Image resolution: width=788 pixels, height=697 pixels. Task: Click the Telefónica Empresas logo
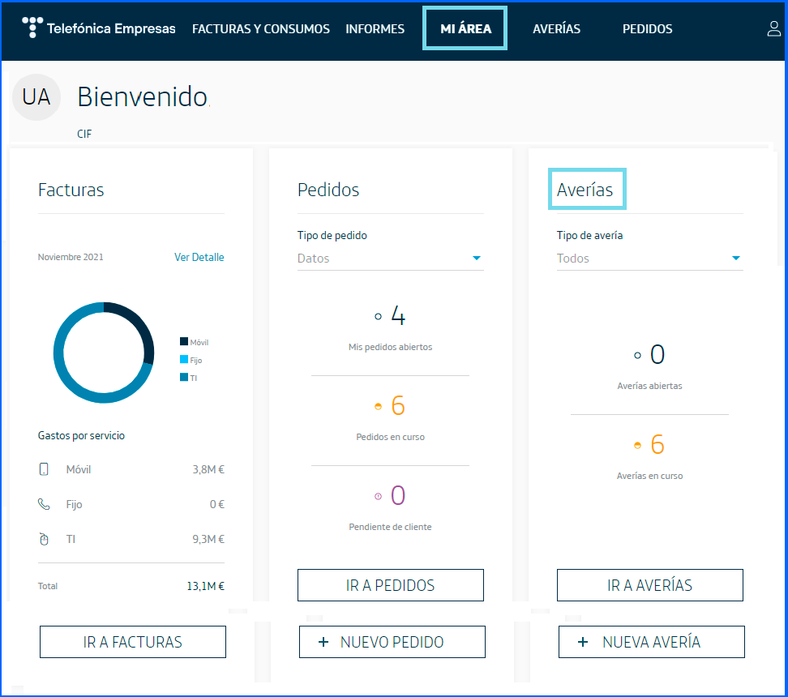(99, 28)
